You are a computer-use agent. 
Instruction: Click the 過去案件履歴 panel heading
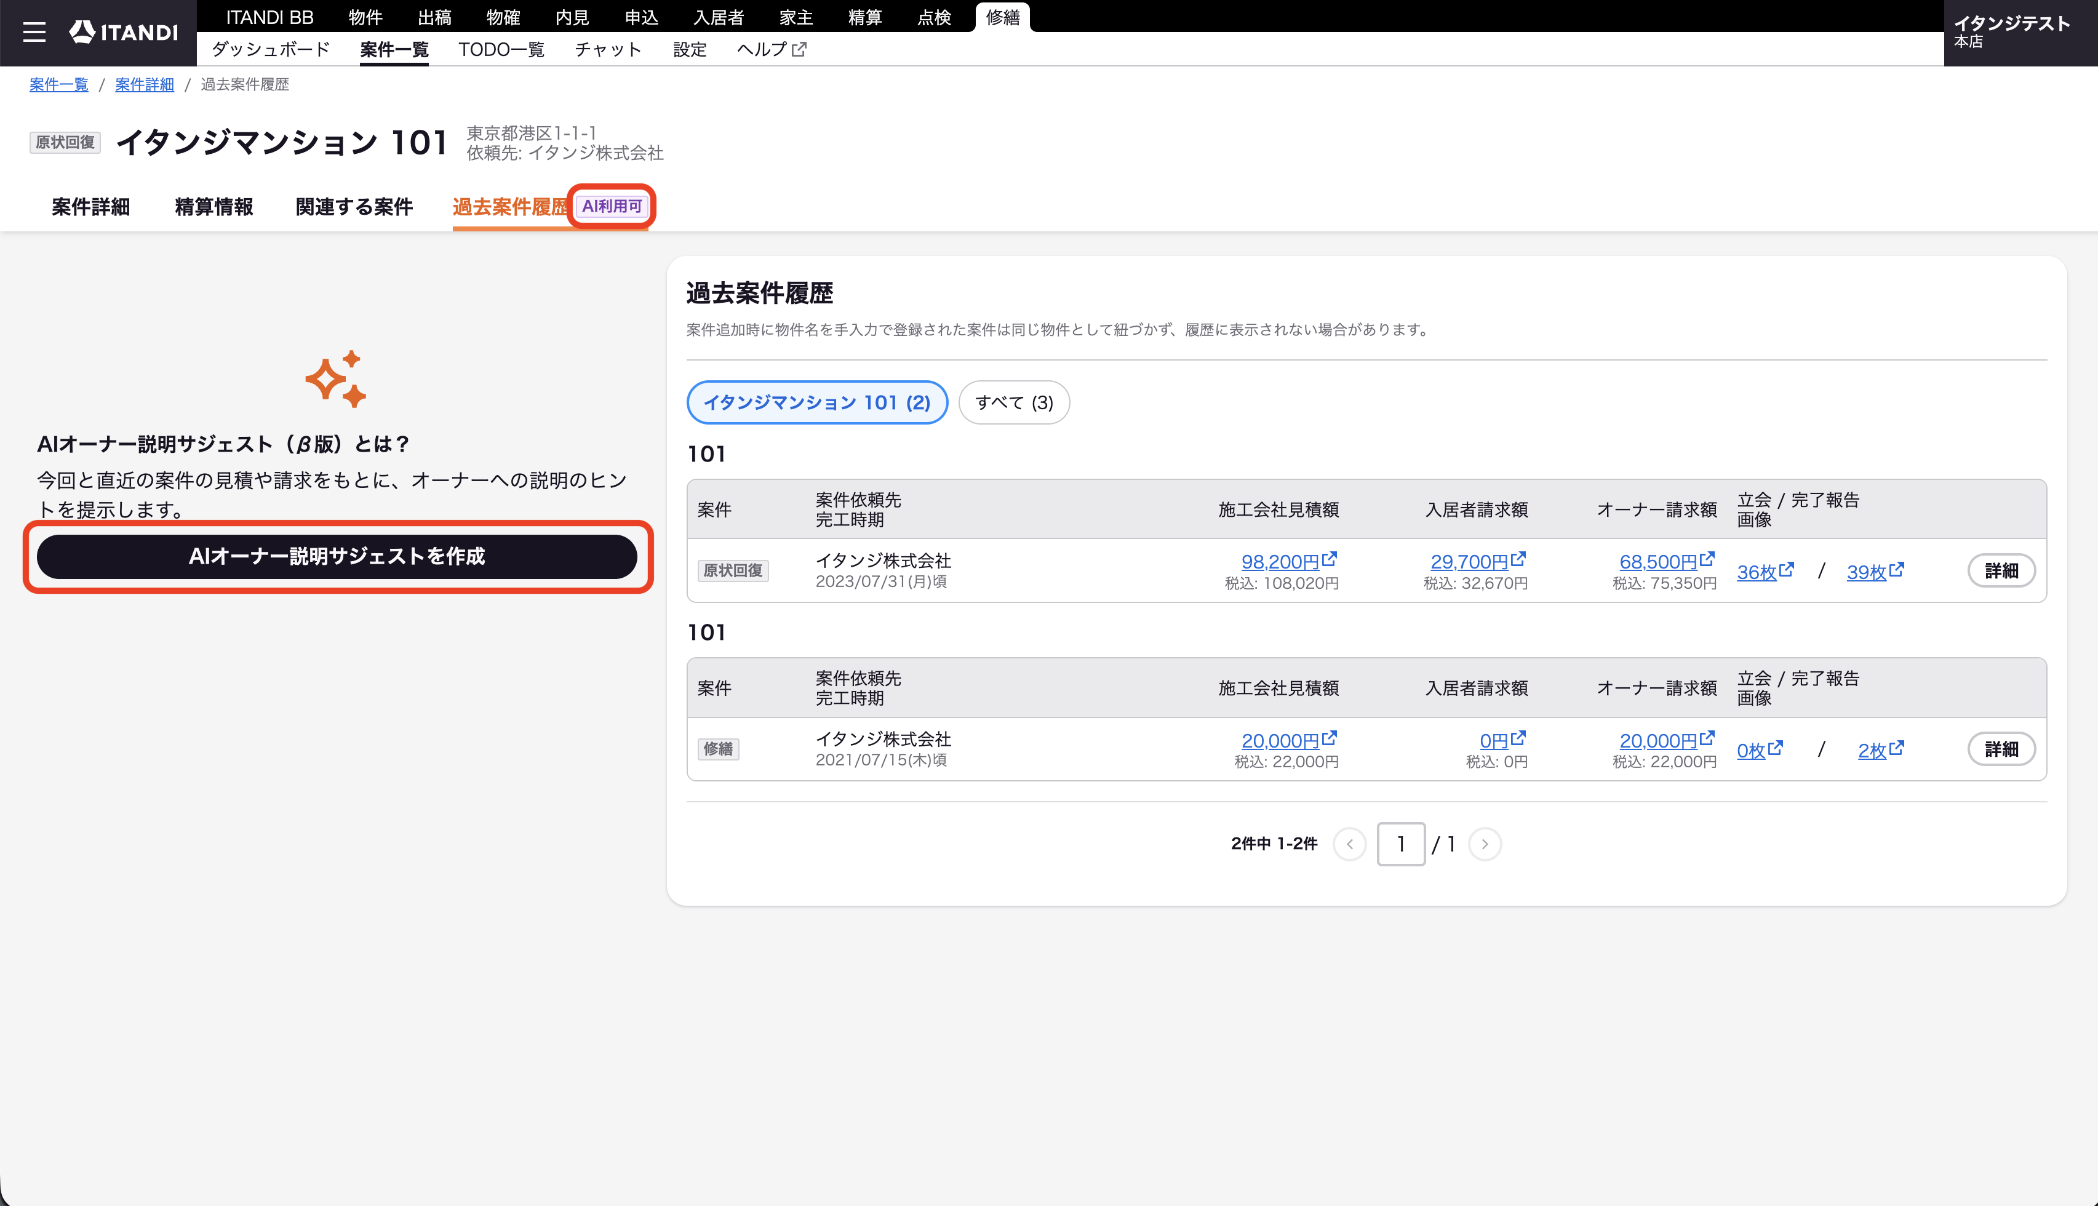[759, 294]
